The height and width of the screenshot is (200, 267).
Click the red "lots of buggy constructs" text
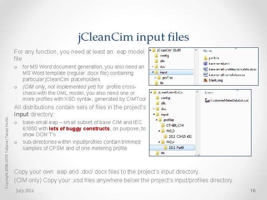79,129
